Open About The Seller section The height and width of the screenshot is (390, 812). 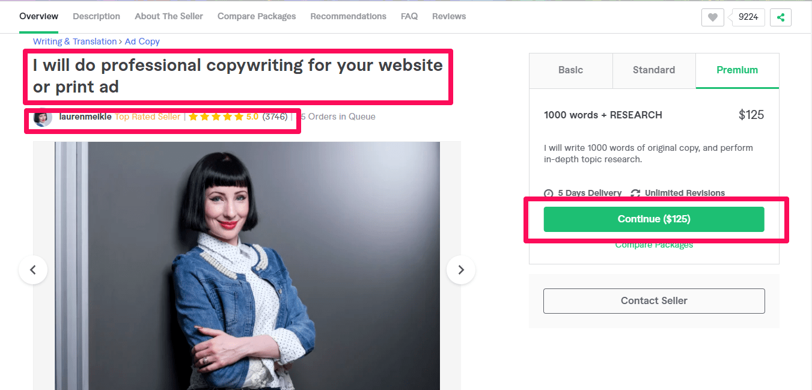[169, 16]
